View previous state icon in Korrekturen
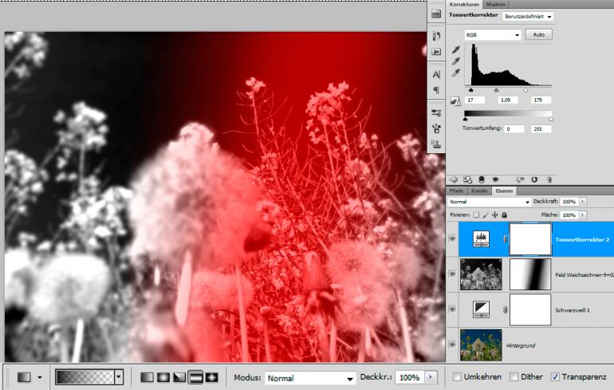Viewport: 614px width, 390px height. point(521,179)
